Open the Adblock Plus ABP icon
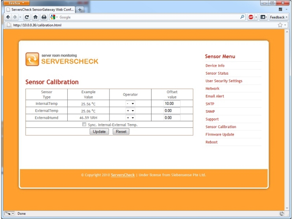Image resolution: width=293 pixels, height=219 pixels. point(251,17)
